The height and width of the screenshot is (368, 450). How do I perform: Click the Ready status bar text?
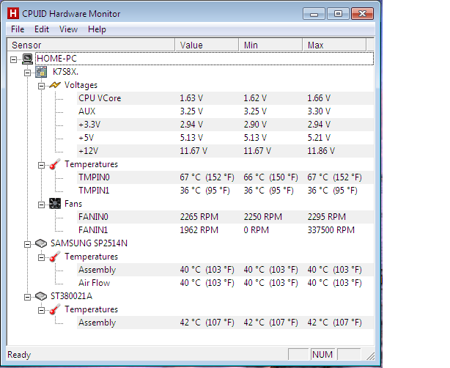click(19, 355)
